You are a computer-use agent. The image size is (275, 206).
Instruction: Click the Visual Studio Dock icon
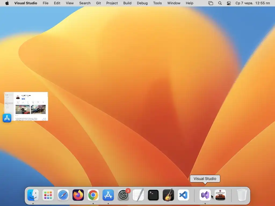[x=205, y=195]
